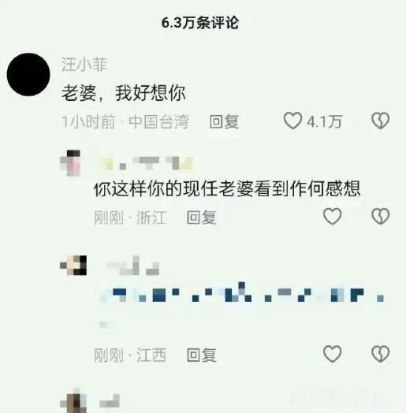Image resolution: width=406 pixels, height=413 pixels.
Task: Like the reply from 江西
Action: coord(333,353)
